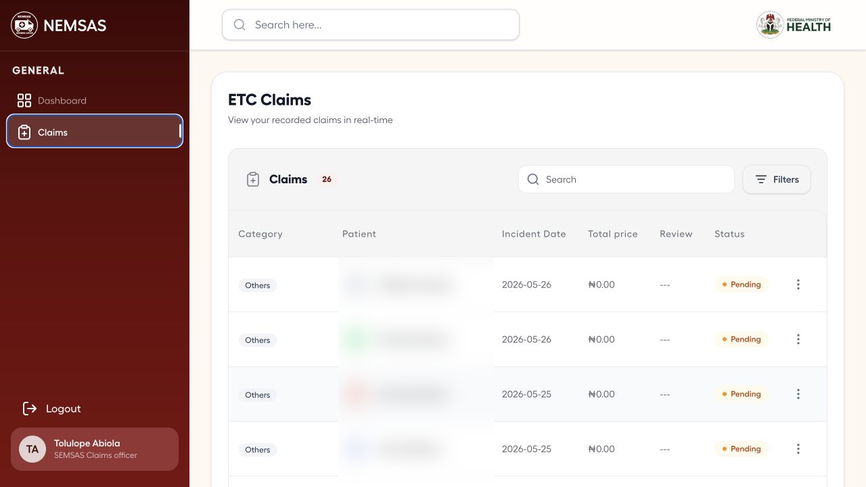Click the Others category tag in first row
866x487 pixels.
pyautogui.click(x=258, y=285)
